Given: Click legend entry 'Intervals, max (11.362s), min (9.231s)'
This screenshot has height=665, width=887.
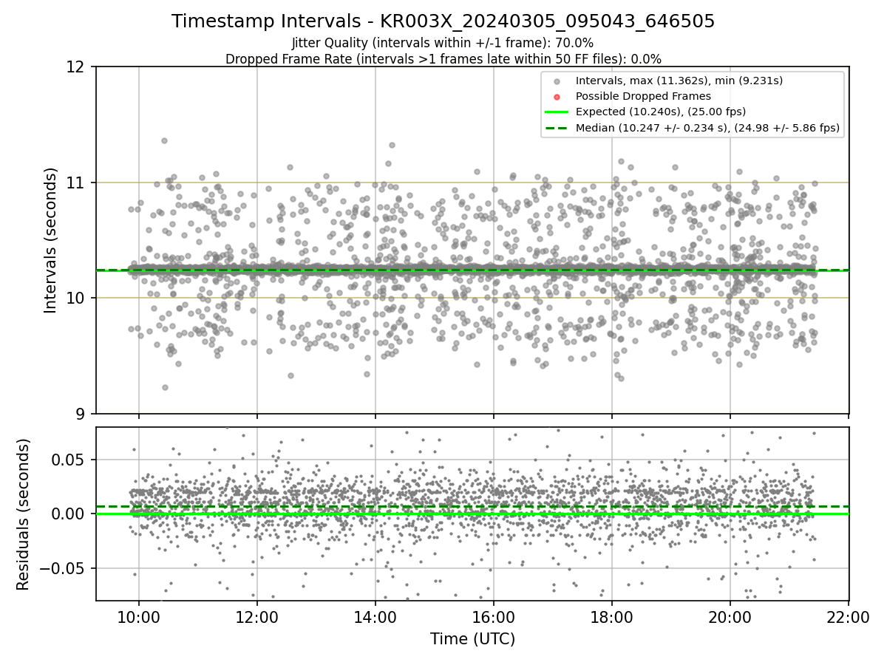Looking at the screenshot, I should (x=679, y=80).
